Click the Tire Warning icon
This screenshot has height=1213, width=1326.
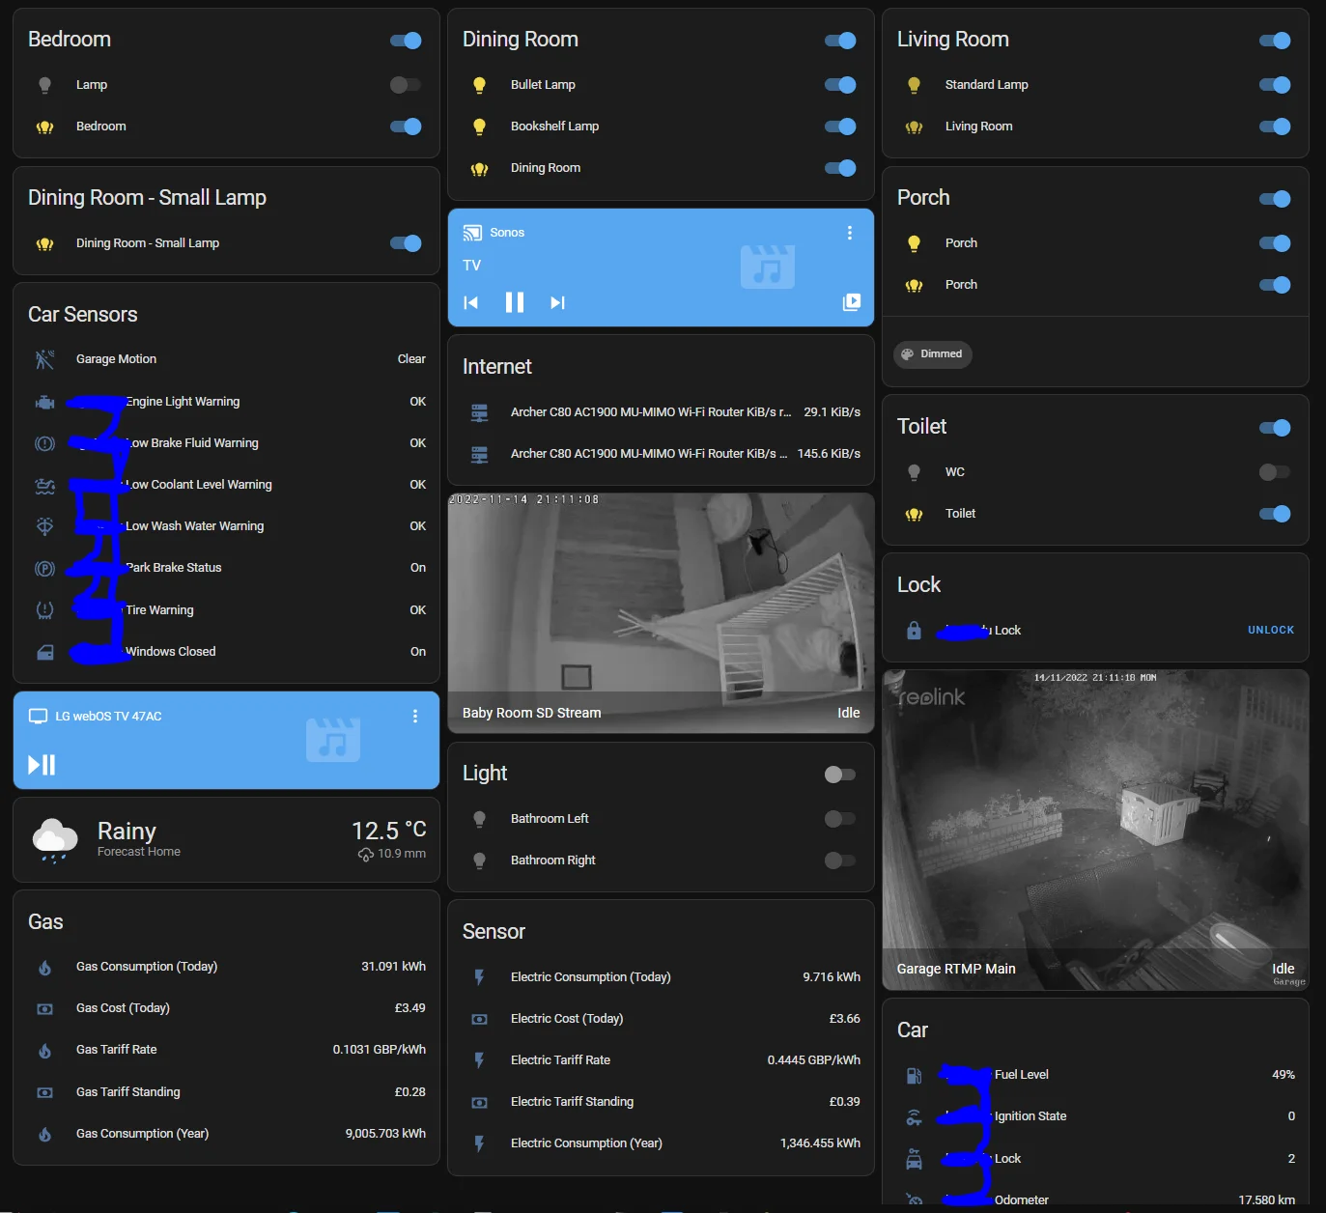(x=44, y=610)
